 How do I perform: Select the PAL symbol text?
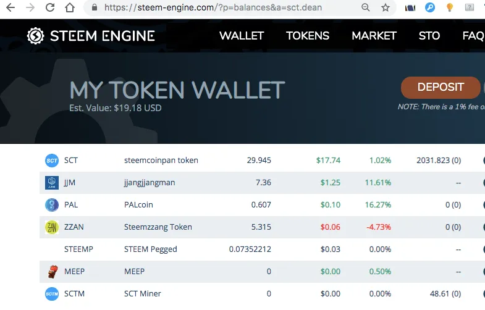[x=71, y=205]
